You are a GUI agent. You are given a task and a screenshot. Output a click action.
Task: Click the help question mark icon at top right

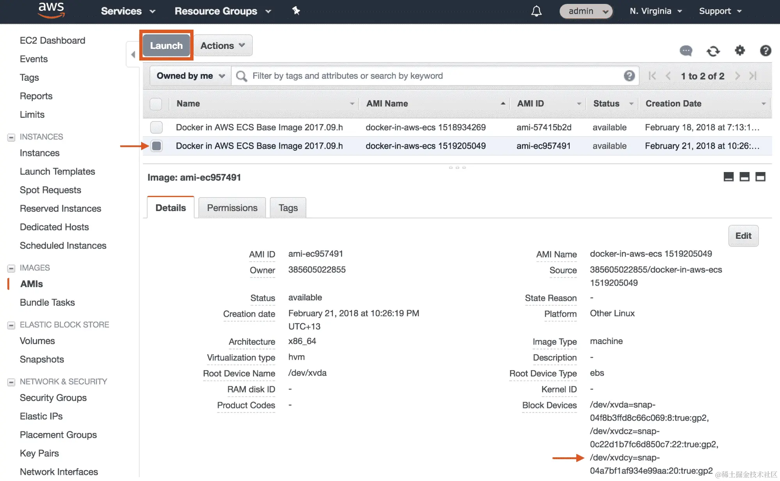point(765,51)
